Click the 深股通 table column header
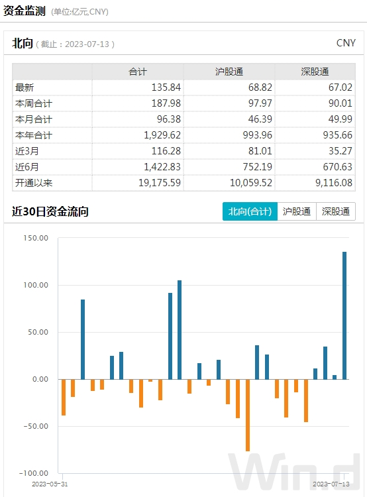Viewport: 367px width, 497px height. pos(315,72)
